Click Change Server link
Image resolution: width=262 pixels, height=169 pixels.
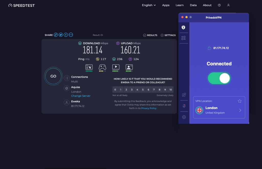pos(81,96)
